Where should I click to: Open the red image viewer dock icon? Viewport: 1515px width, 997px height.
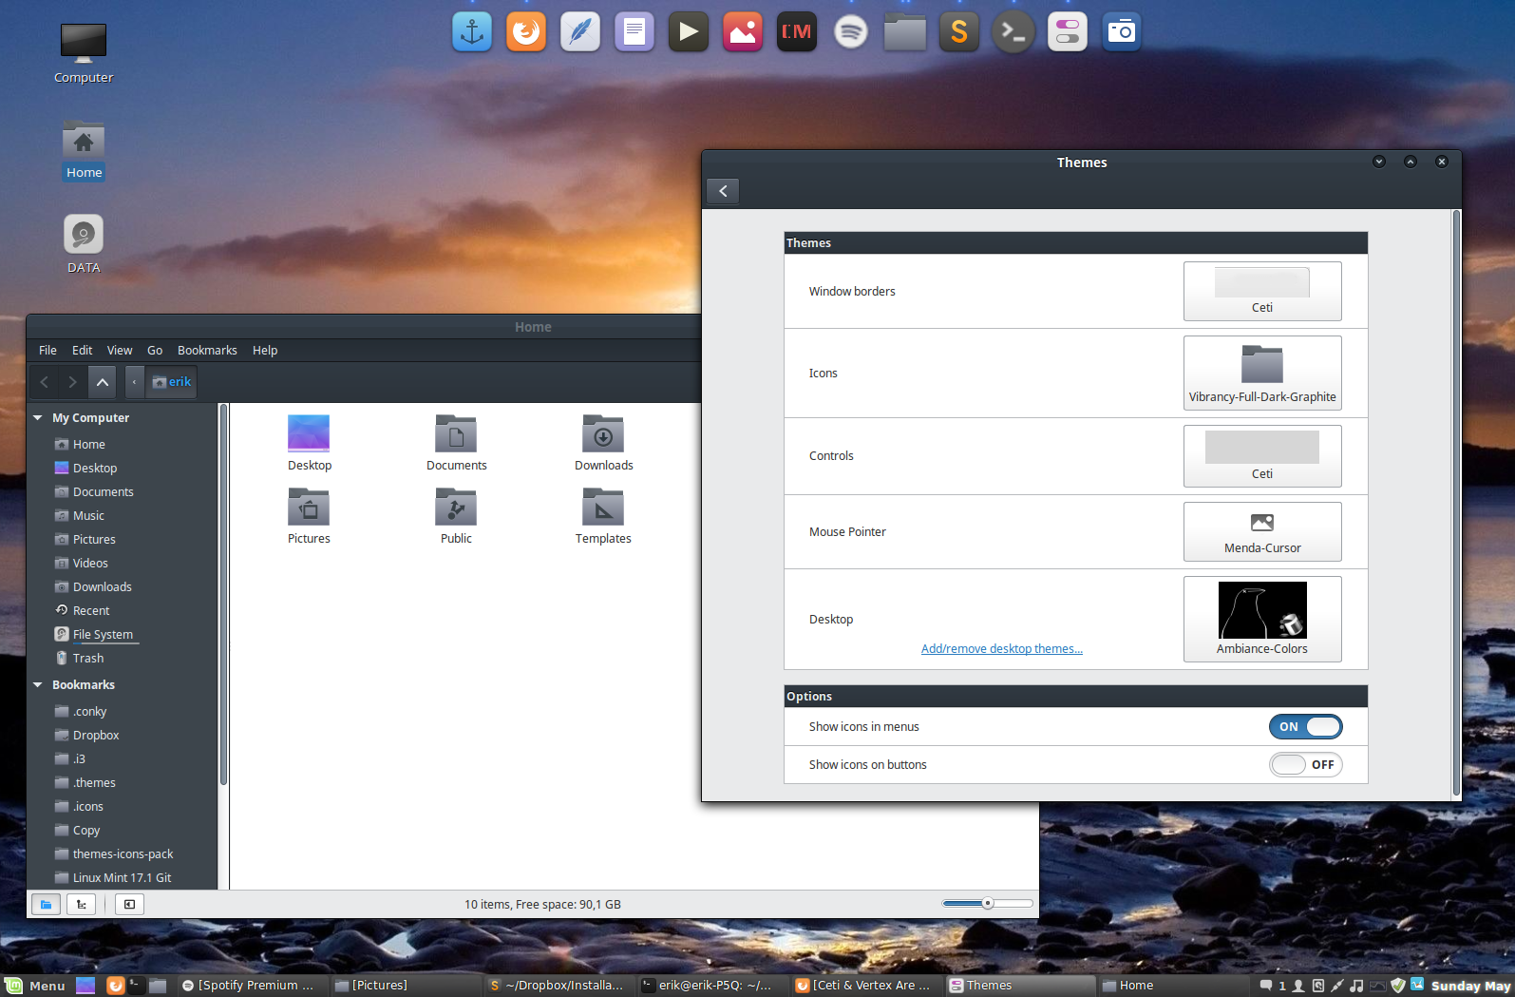pos(743,32)
